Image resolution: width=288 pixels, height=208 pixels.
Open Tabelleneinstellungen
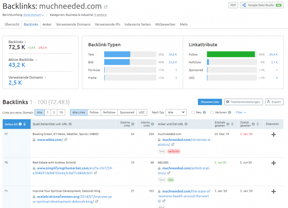click(x=244, y=102)
